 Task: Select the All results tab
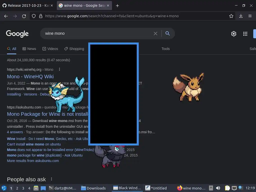11,49
